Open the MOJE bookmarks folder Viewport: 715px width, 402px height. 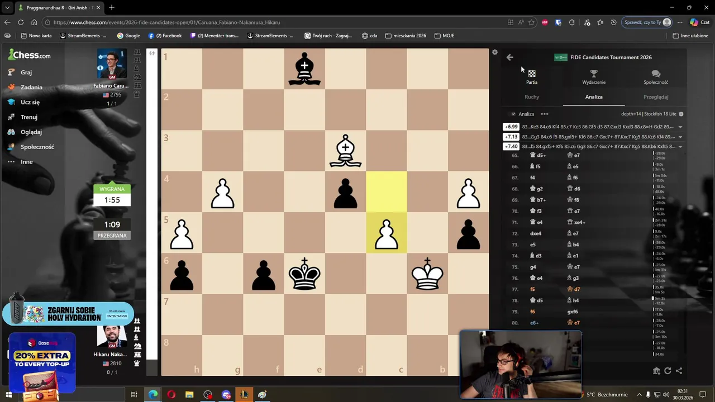tap(444, 36)
